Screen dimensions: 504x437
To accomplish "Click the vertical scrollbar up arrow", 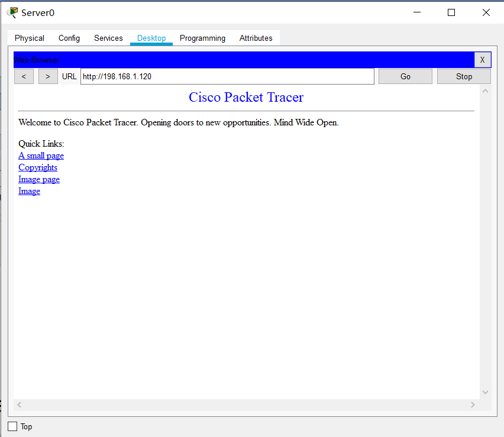I will coord(485,91).
